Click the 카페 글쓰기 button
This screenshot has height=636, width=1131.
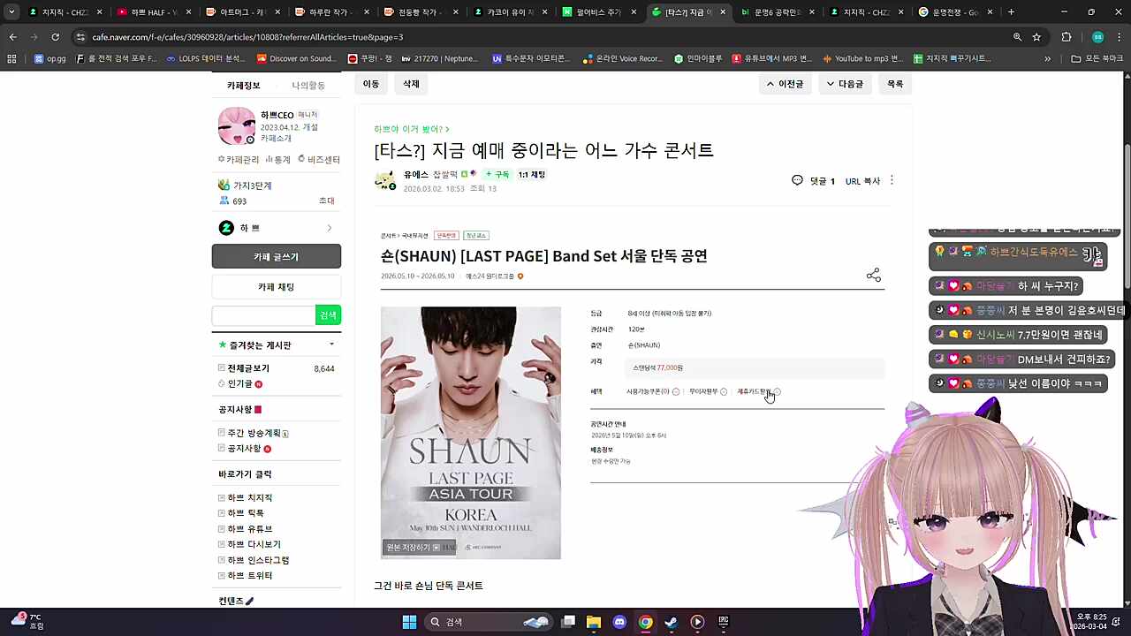[276, 256]
